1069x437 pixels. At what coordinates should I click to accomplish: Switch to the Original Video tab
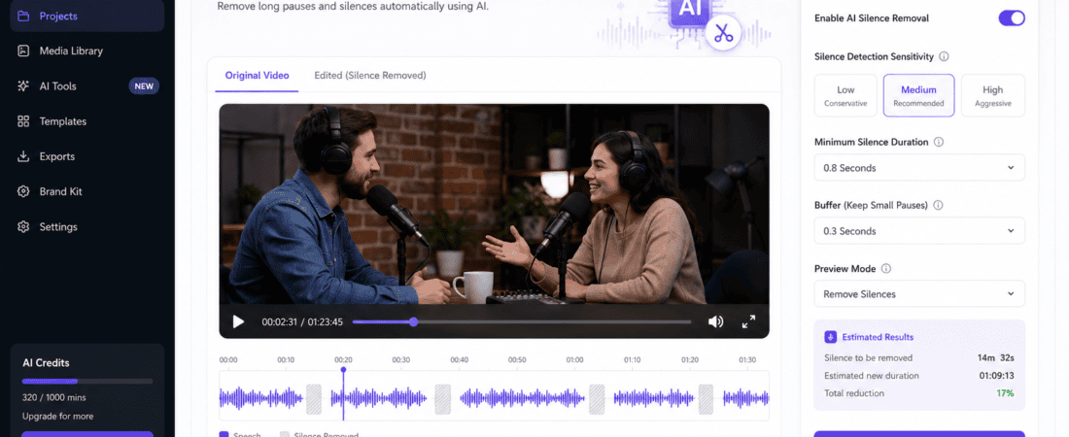[x=257, y=76]
